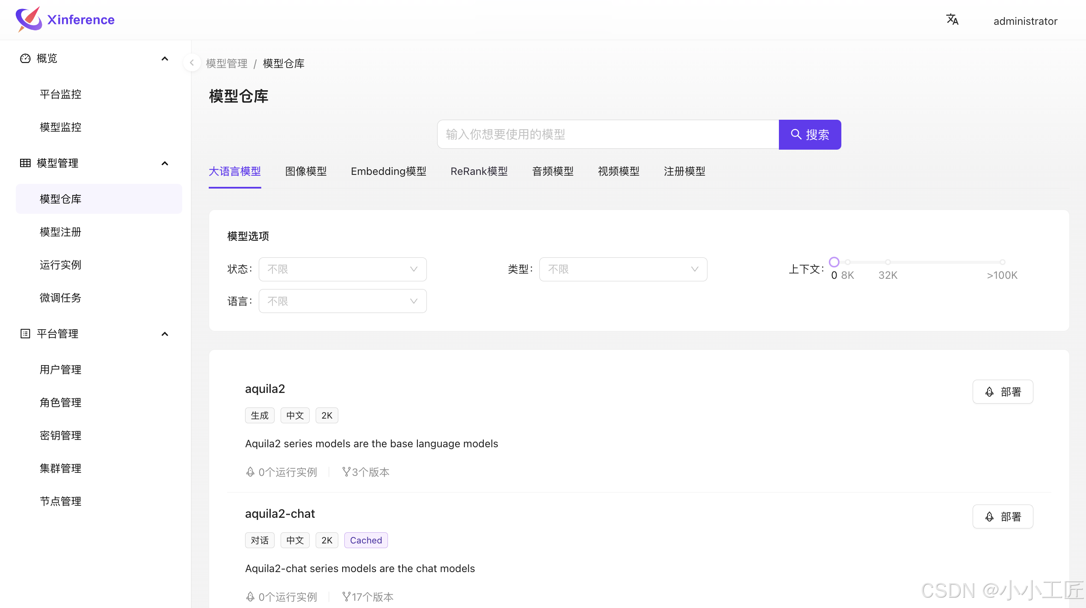Click the 平台管理 list icon
1086x608 pixels.
point(25,334)
